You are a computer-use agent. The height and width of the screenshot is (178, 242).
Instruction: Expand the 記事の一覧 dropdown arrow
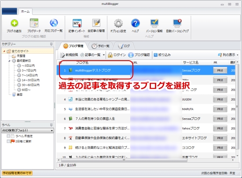(x=104, y=55)
